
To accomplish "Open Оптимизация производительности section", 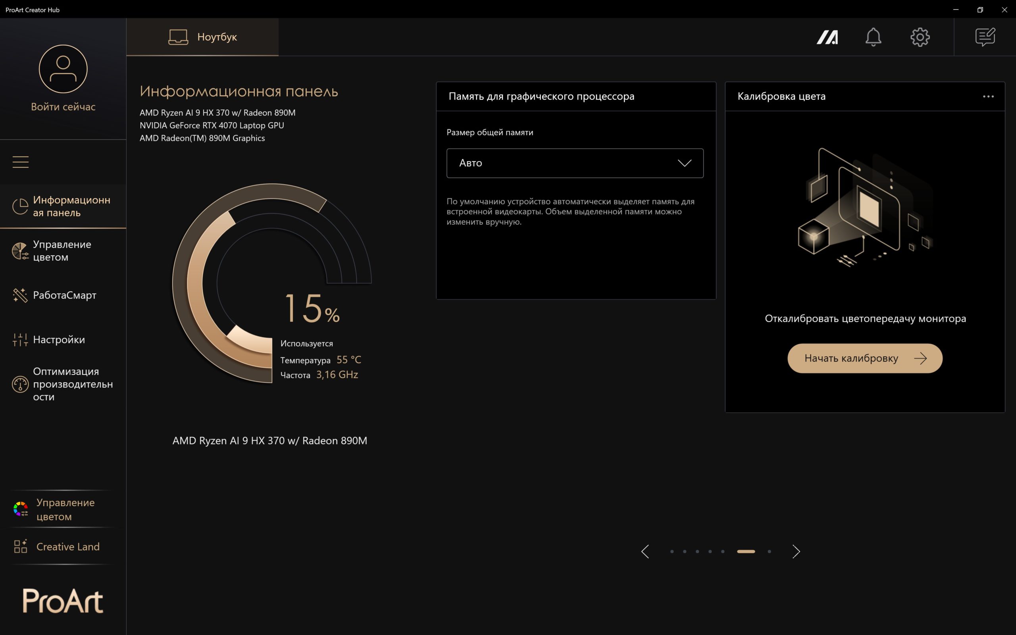I will coord(63,384).
